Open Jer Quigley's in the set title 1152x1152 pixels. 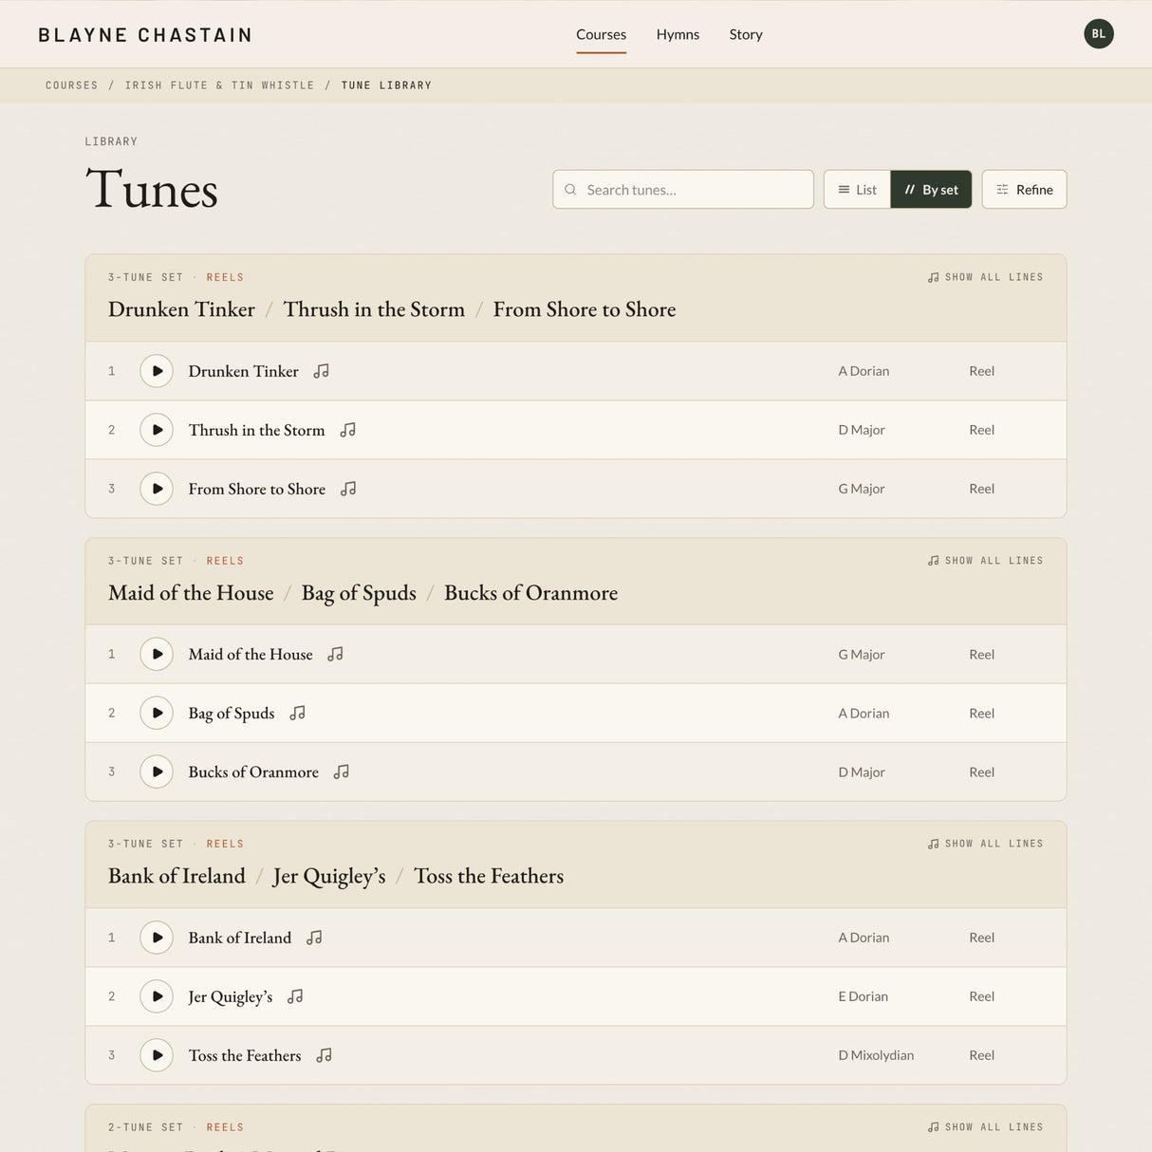click(329, 876)
